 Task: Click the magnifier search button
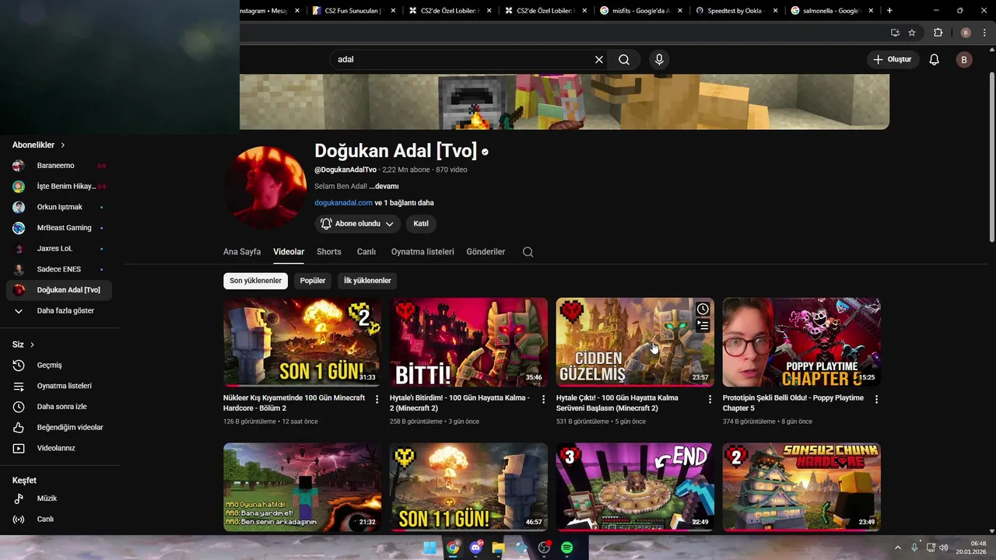pos(624,60)
